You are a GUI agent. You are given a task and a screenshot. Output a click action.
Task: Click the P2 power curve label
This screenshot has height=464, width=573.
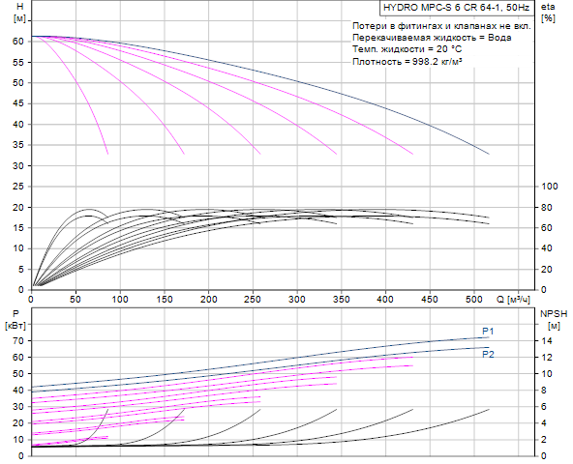click(x=488, y=354)
